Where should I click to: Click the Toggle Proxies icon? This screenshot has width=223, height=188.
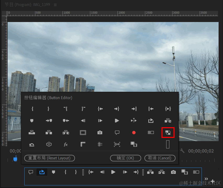(168, 133)
